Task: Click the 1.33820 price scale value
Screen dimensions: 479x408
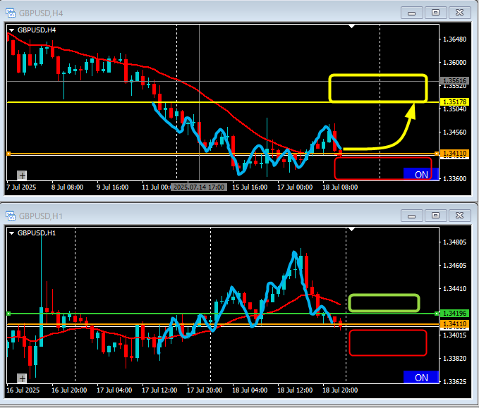Action: click(x=454, y=358)
